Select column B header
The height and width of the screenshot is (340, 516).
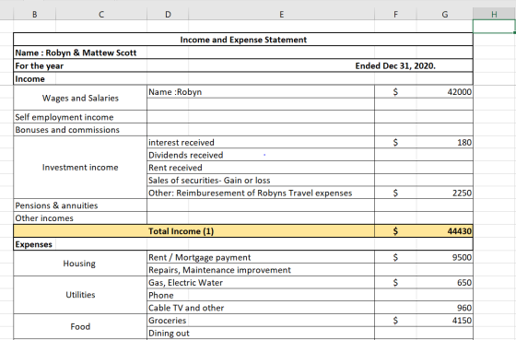(x=35, y=14)
